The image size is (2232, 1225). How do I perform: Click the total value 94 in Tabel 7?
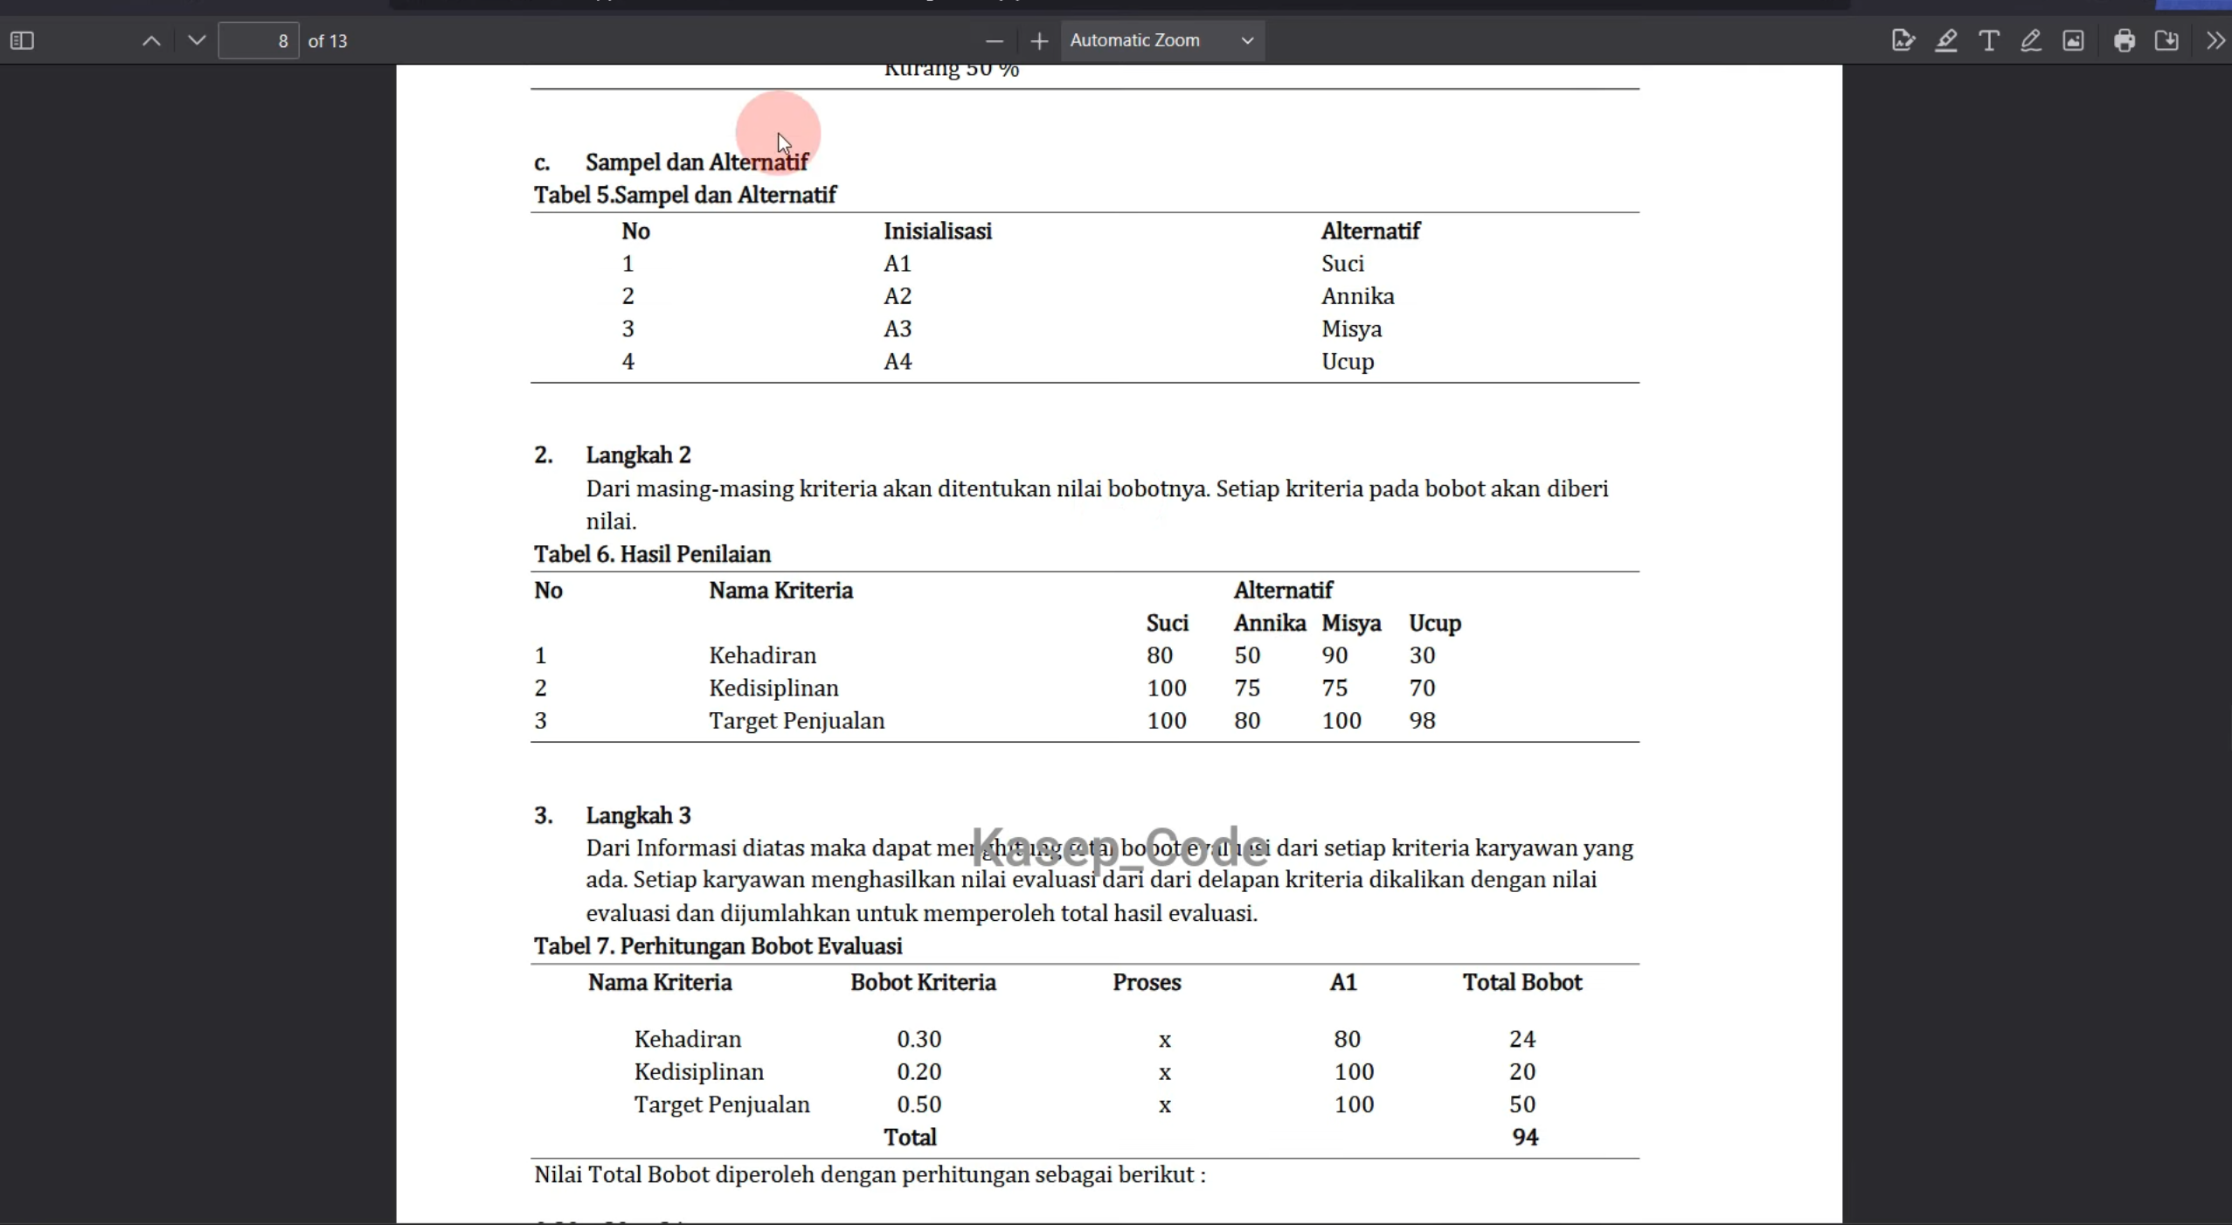coord(1525,1137)
